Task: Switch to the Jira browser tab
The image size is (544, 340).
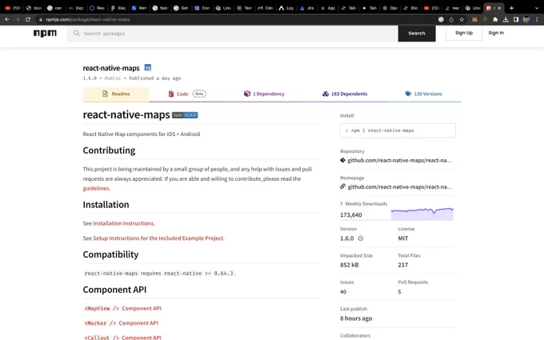Action: [306, 8]
